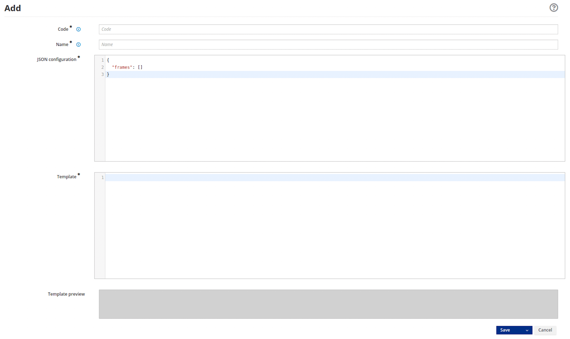
Task: Click the Template preview label
Action: (66, 294)
